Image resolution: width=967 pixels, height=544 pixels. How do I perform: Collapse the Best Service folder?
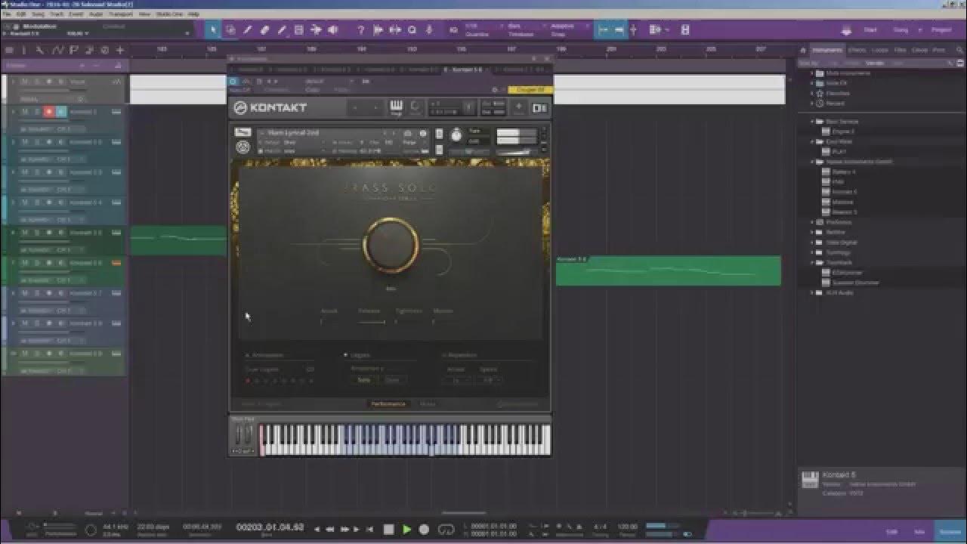point(813,121)
